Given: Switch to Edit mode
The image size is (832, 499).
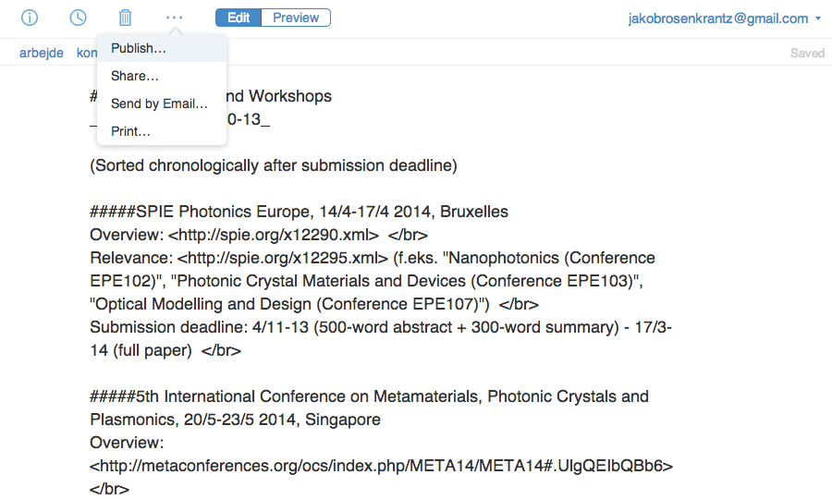Looking at the screenshot, I should coord(239,18).
